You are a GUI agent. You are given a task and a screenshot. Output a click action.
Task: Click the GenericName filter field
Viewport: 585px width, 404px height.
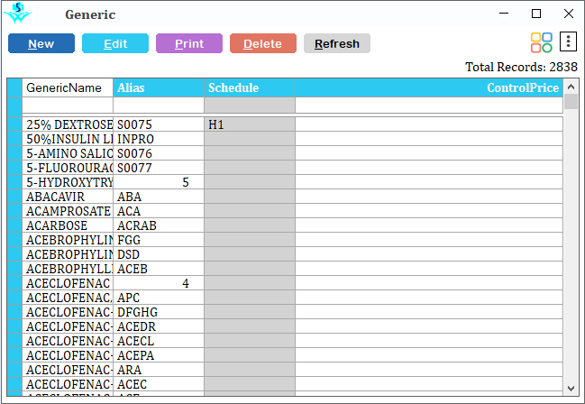68,105
